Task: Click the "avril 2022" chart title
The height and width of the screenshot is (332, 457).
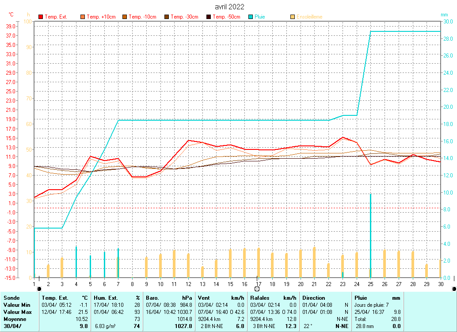Action: point(229,7)
